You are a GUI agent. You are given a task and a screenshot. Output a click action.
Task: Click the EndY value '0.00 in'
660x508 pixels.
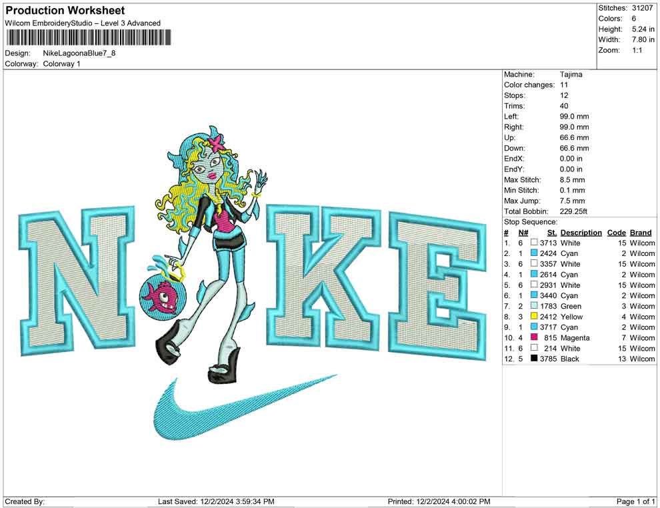tap(571, 169)
